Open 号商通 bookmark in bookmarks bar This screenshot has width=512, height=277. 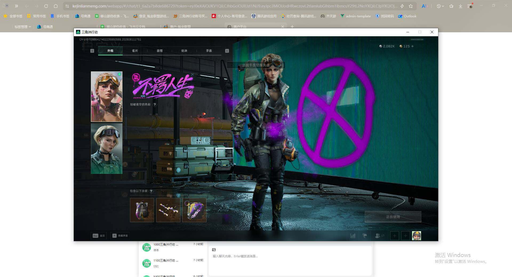(x=83, y=16)
